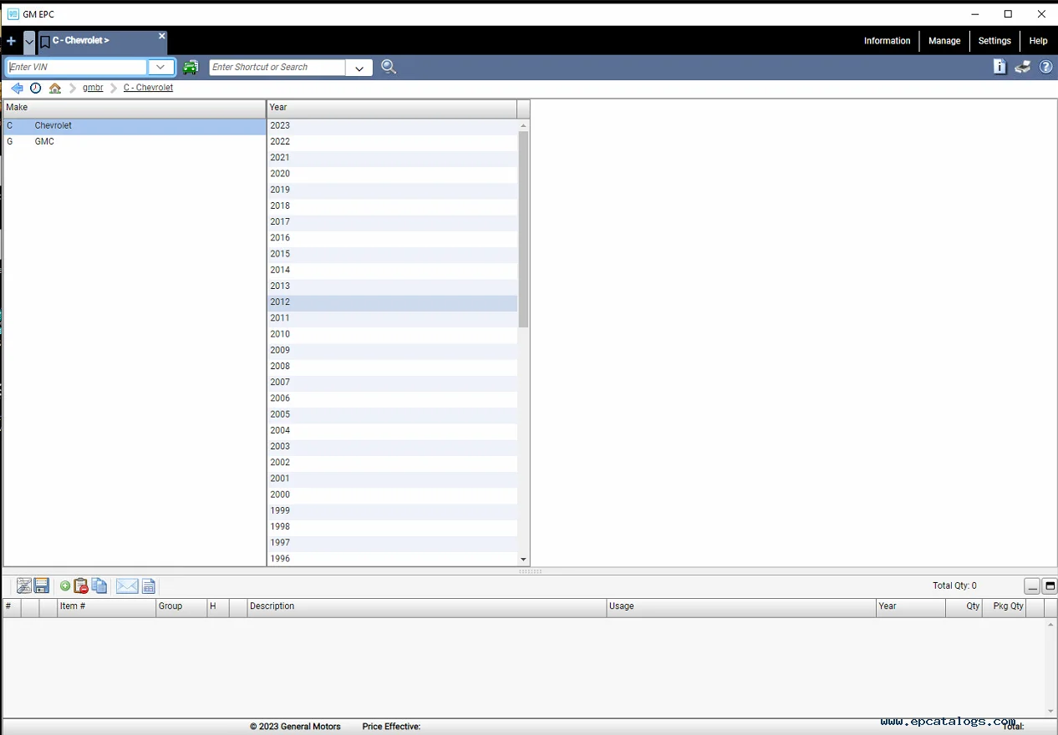The width and height of the screenshot is (1058, 735).
Task: Follow the C - Chevrolet breadcrumb link
Action: click(x=148, y=88)
